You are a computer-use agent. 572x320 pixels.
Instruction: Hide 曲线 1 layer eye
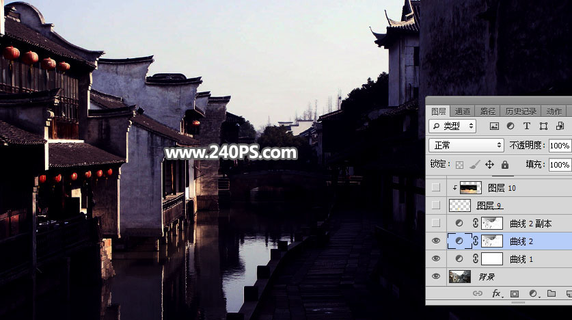[x=436, y=258]
